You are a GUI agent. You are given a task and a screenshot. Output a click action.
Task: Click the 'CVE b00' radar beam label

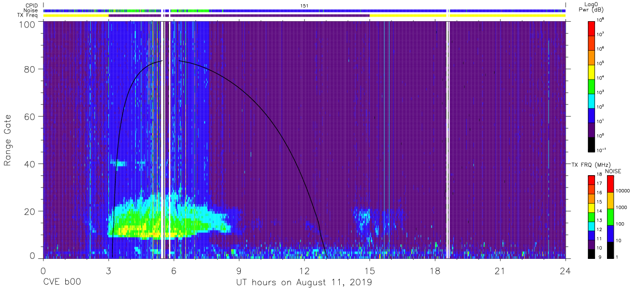point(62,283)
